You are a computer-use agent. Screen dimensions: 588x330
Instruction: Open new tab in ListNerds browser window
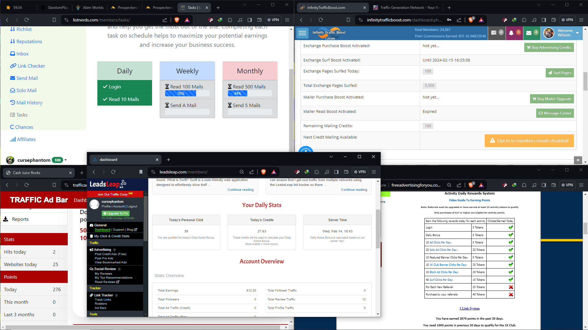click(218, 8)
